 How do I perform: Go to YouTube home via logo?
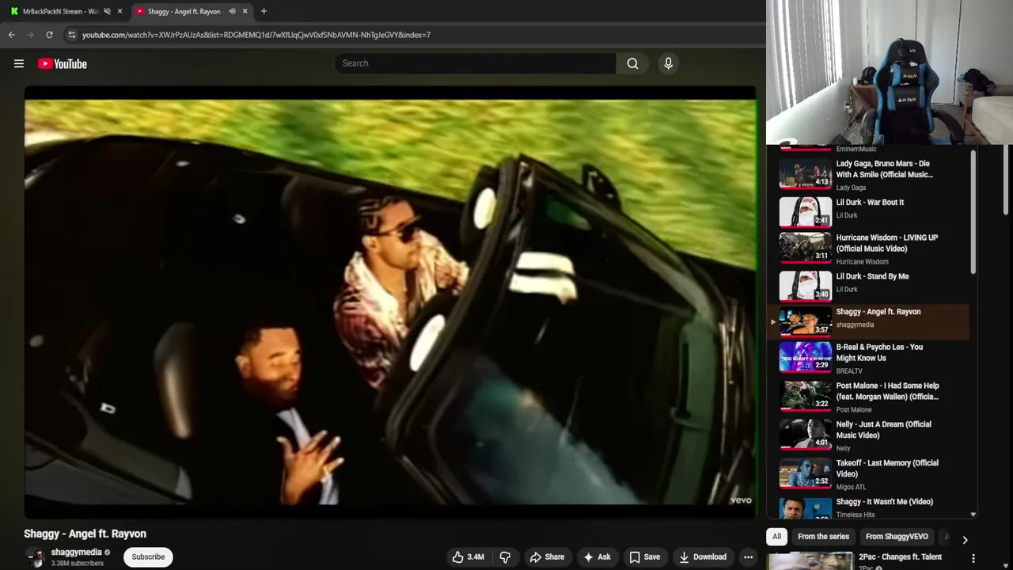[63, 63]
